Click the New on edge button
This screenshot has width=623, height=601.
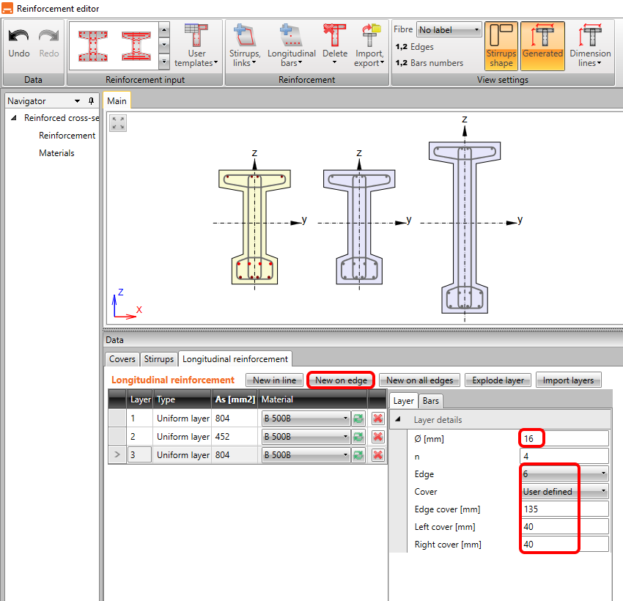coord(341,380)
